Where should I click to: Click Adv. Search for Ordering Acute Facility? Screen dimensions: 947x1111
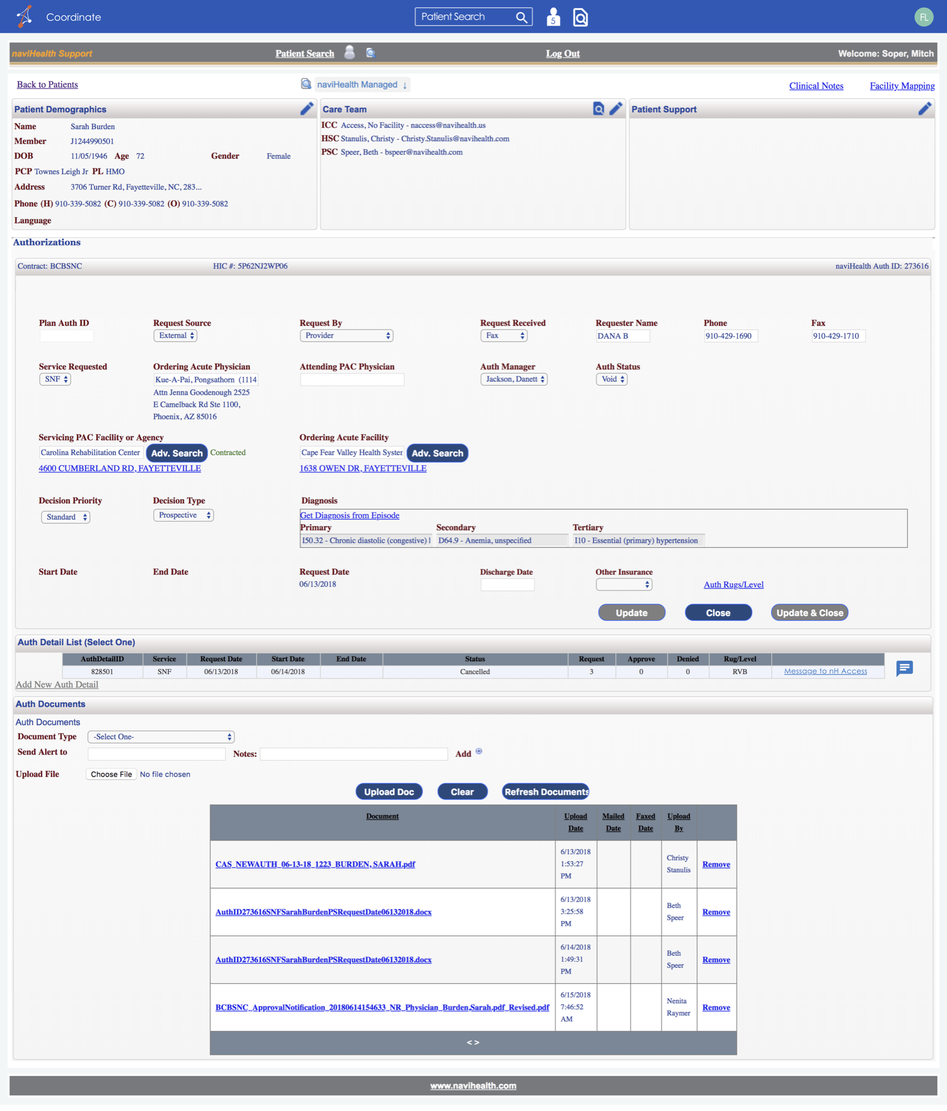[437, 453]
